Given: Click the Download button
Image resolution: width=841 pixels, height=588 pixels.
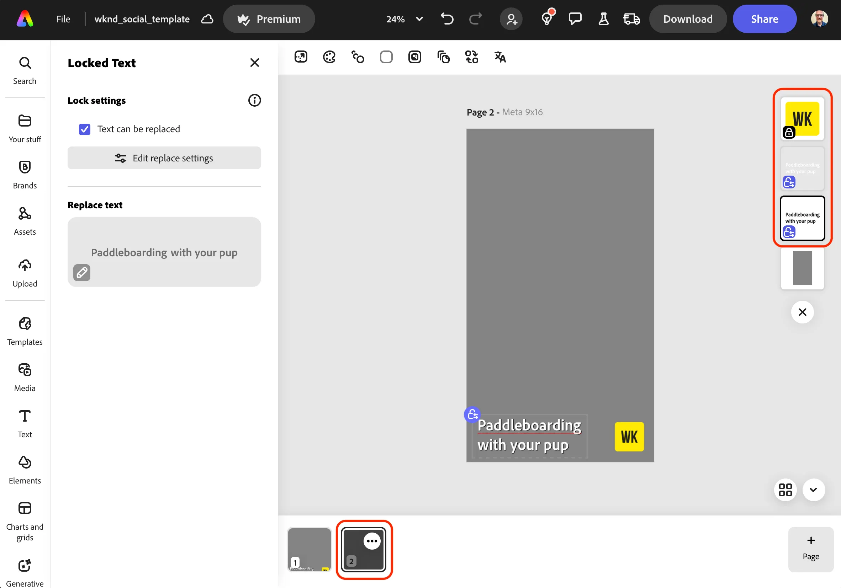Looking at the screenshot, I should (688, 19).
